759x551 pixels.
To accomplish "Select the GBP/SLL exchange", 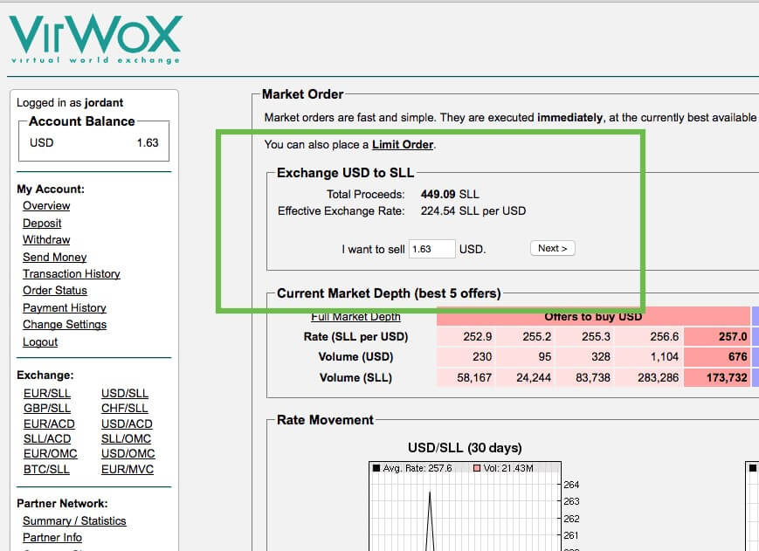I will coord(47,409).
